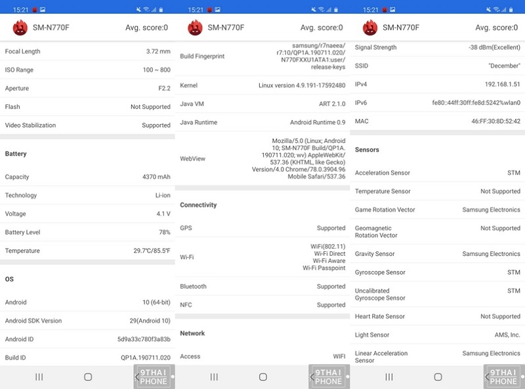Select the Android ID "5d9a33c780f3a83b"
This screenshot has width=525, height=389.
[144, 339]
